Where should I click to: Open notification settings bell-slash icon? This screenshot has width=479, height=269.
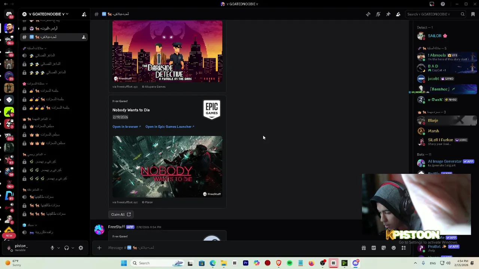coord(378,14)
